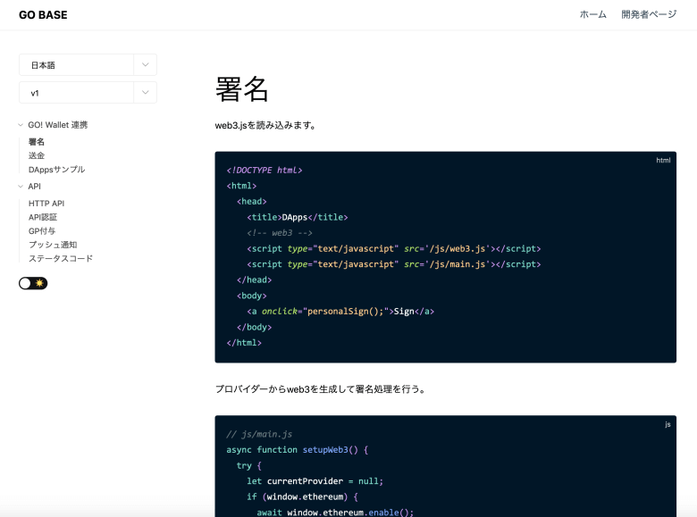Open API認証 in sidebar
The width and height of the screenshot is (697, 517).
click(43, 217)
